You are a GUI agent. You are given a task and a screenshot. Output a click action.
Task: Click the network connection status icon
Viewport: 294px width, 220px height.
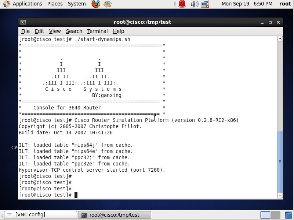205,4
